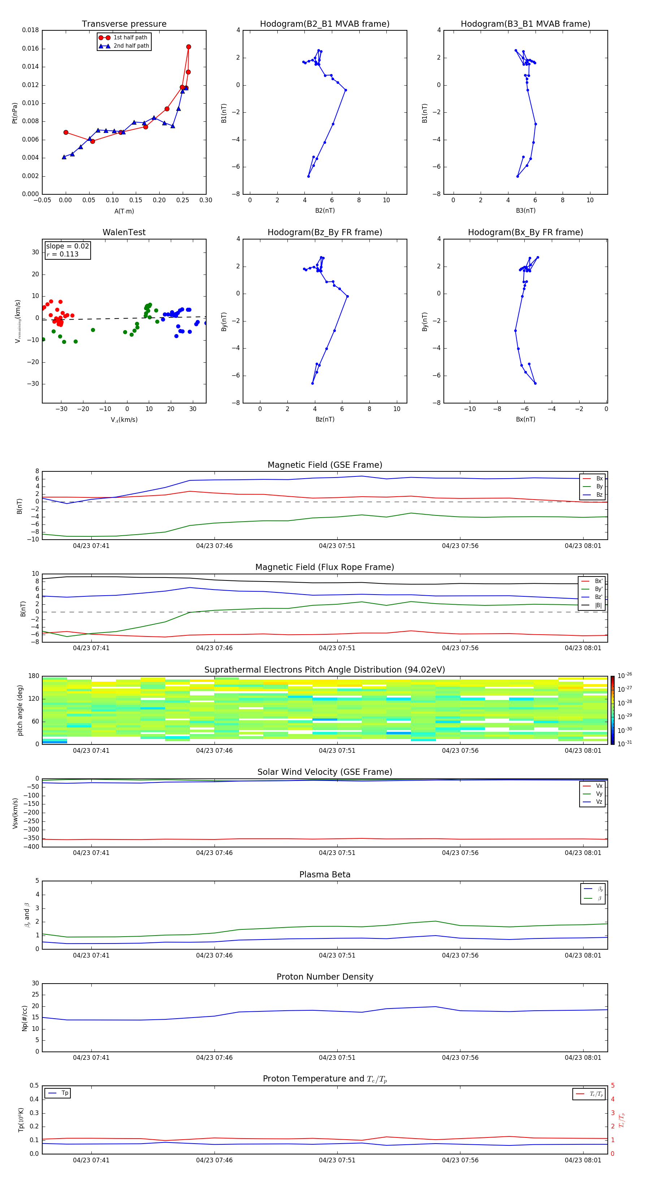This screenshot has height=1192, width=650.
Task: Click the '1st half path' legend entry
Action: click(x=123, y=38)
